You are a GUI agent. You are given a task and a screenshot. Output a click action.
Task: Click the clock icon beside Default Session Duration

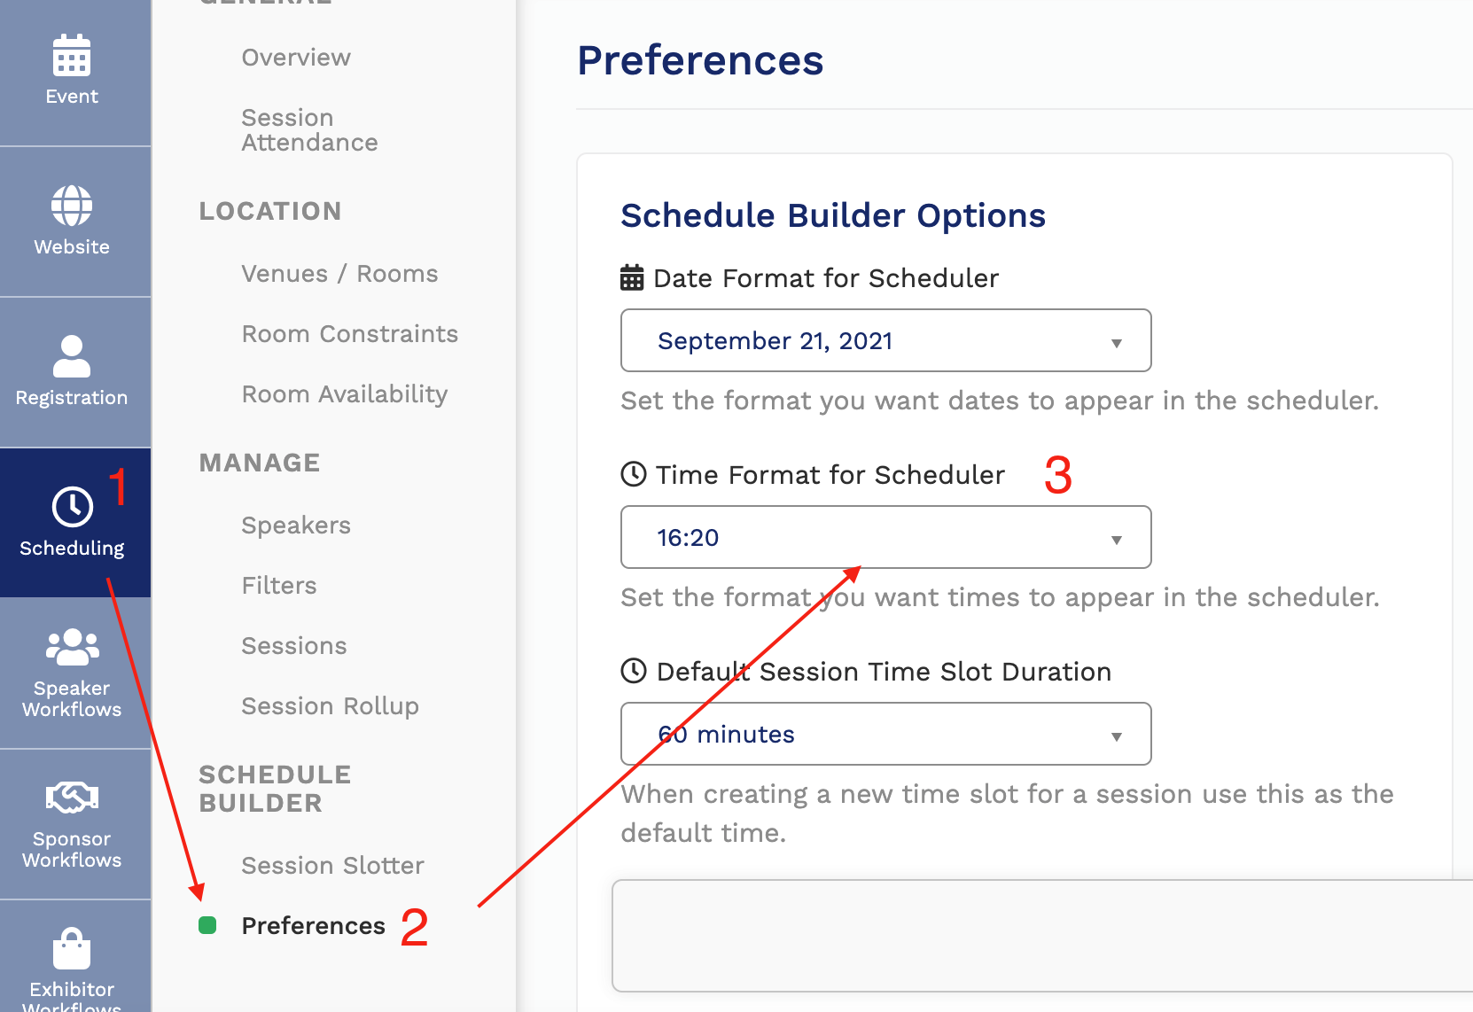click(x=632, y=671)
